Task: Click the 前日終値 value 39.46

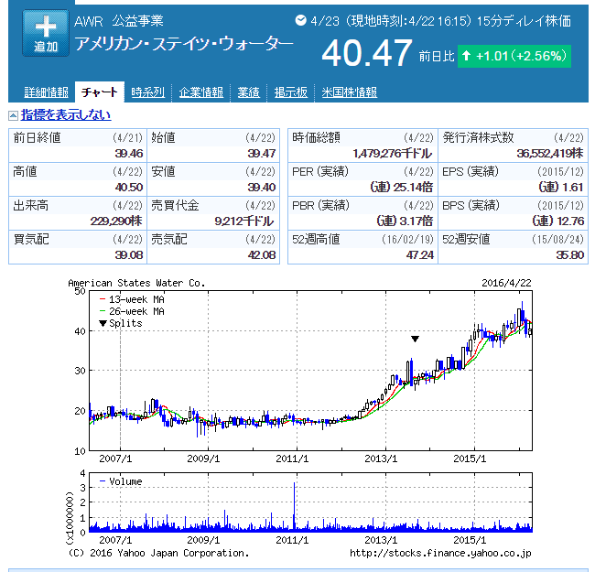Action: click(129, 154)
